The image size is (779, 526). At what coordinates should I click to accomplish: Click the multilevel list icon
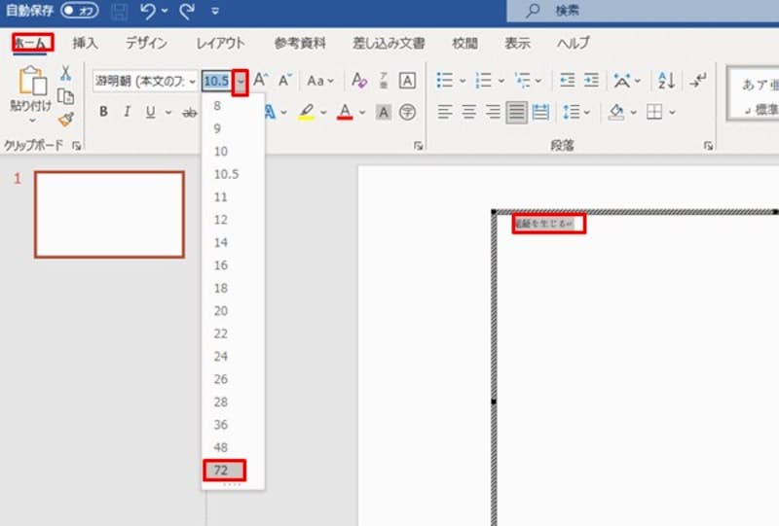(522, 80)
